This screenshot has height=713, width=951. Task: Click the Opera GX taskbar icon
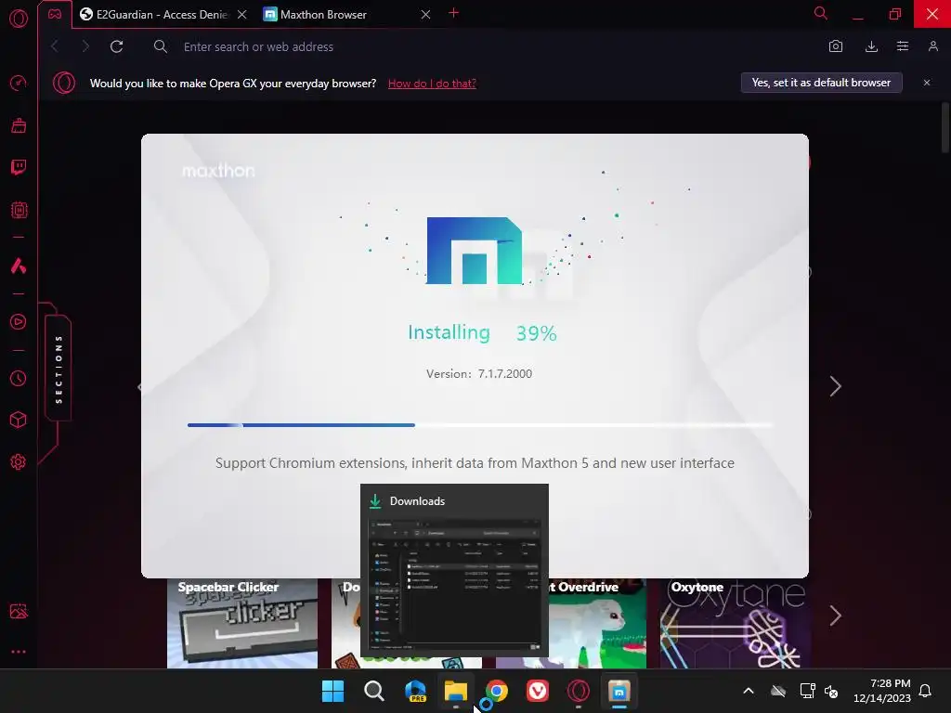(578, 691)
